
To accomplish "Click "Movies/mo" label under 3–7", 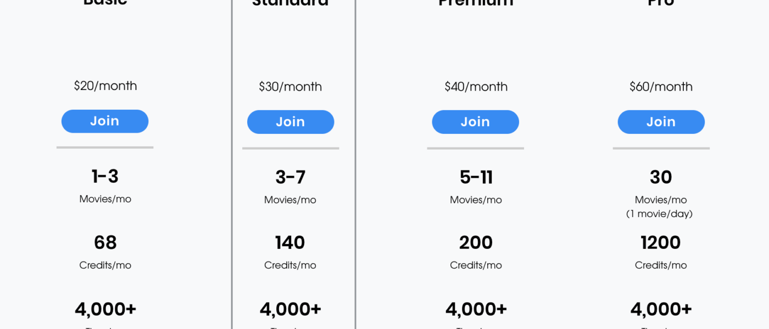I will coord(290,200).
